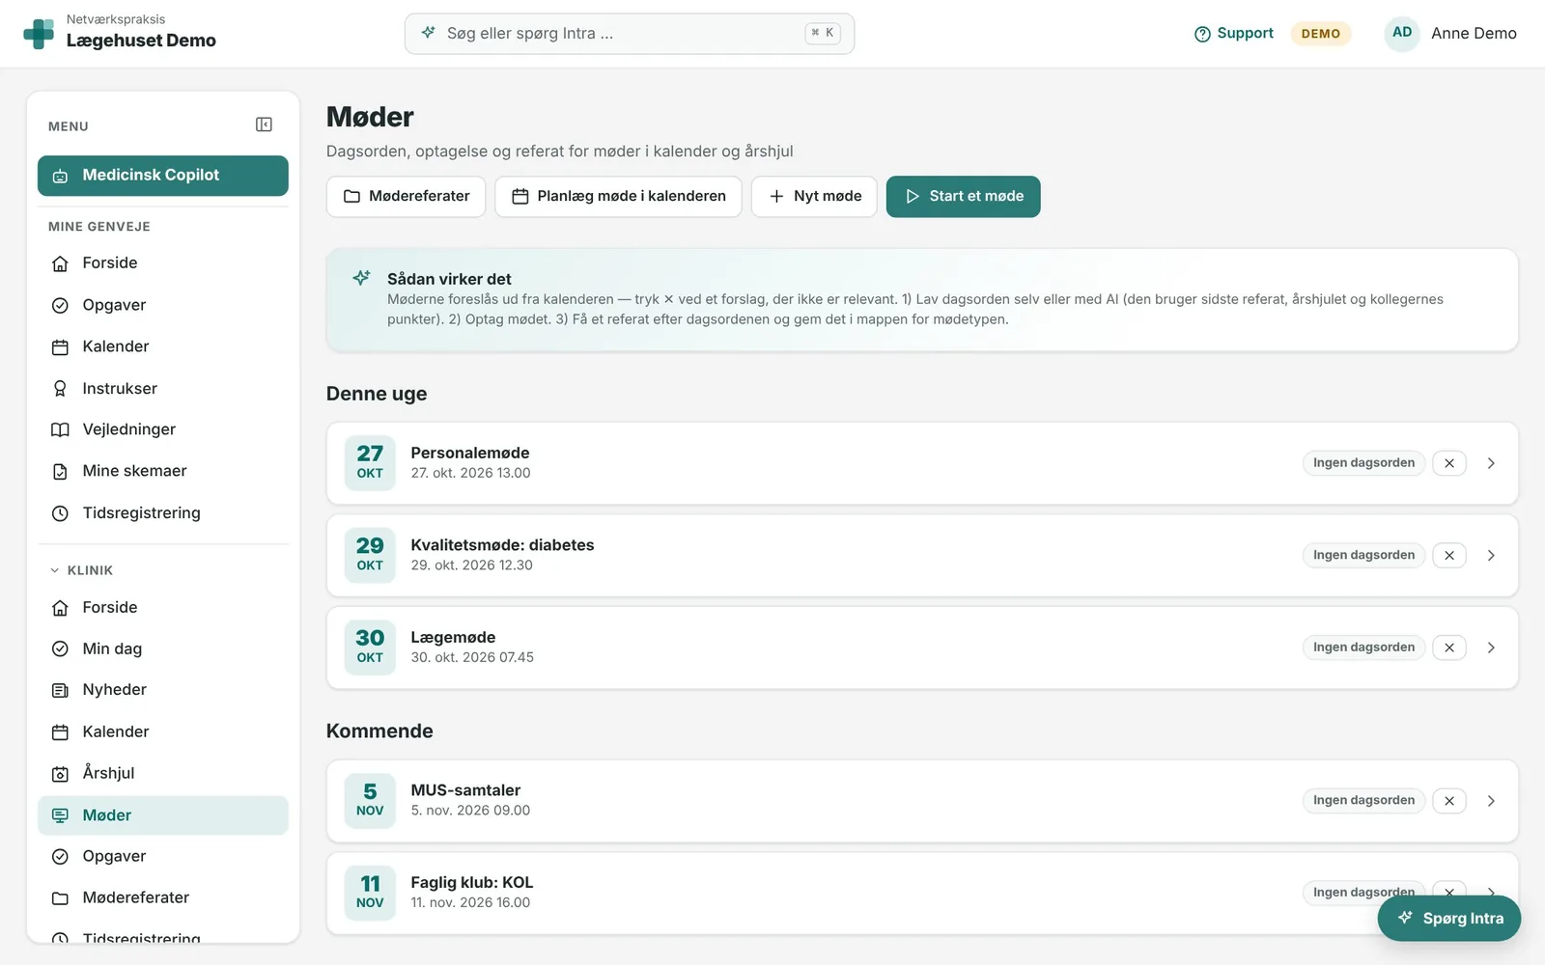Start et møde button

coord(963,196)
